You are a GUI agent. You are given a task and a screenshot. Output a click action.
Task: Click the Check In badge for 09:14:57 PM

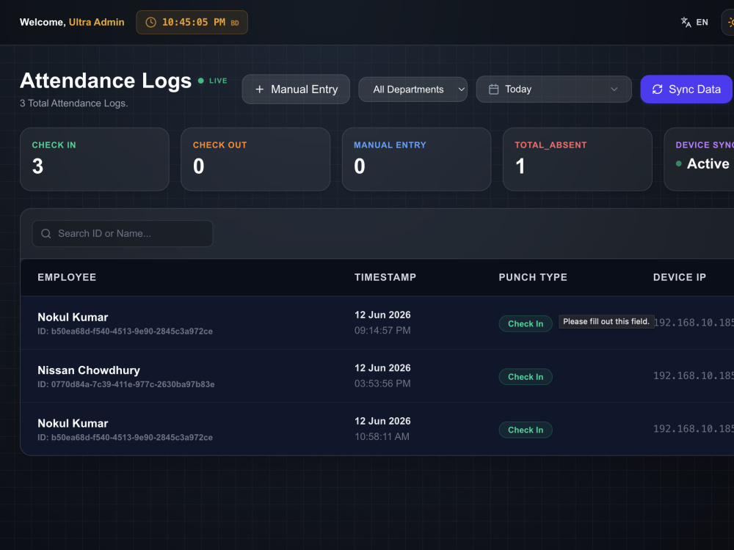[526, 323]
